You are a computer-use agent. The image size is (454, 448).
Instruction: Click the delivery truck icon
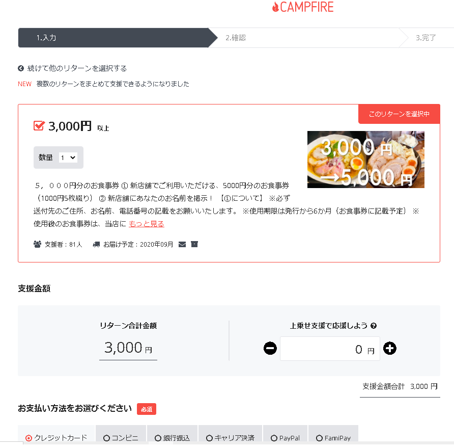click(96, 245)
